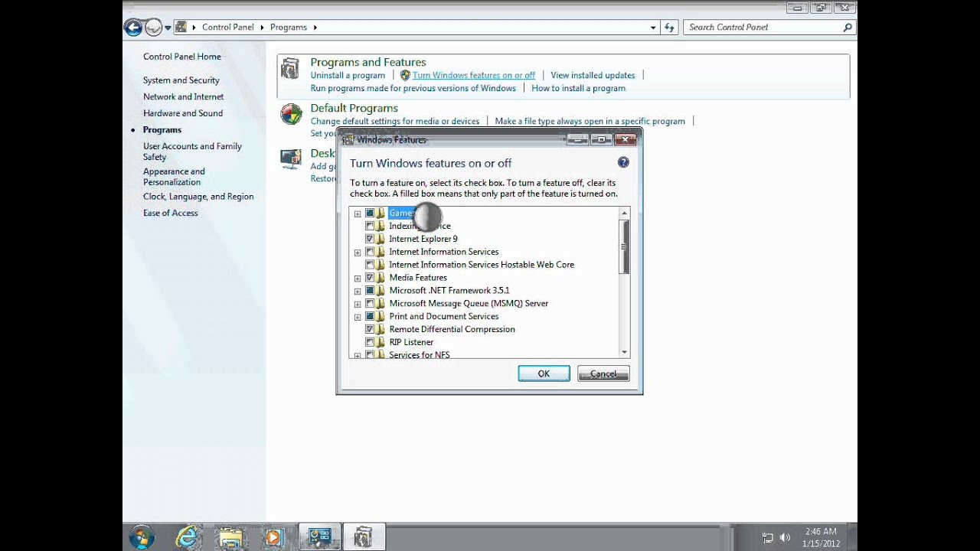Image resolution: width=980 pixels, height=551 pixels.
Task: Open Windows Media Player from taskbar
Action: click(x=273, y=537)
